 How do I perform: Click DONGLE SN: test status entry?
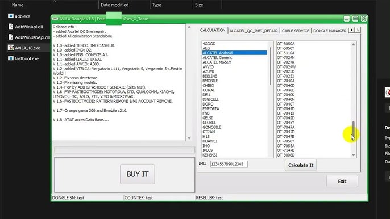[68, 198]
